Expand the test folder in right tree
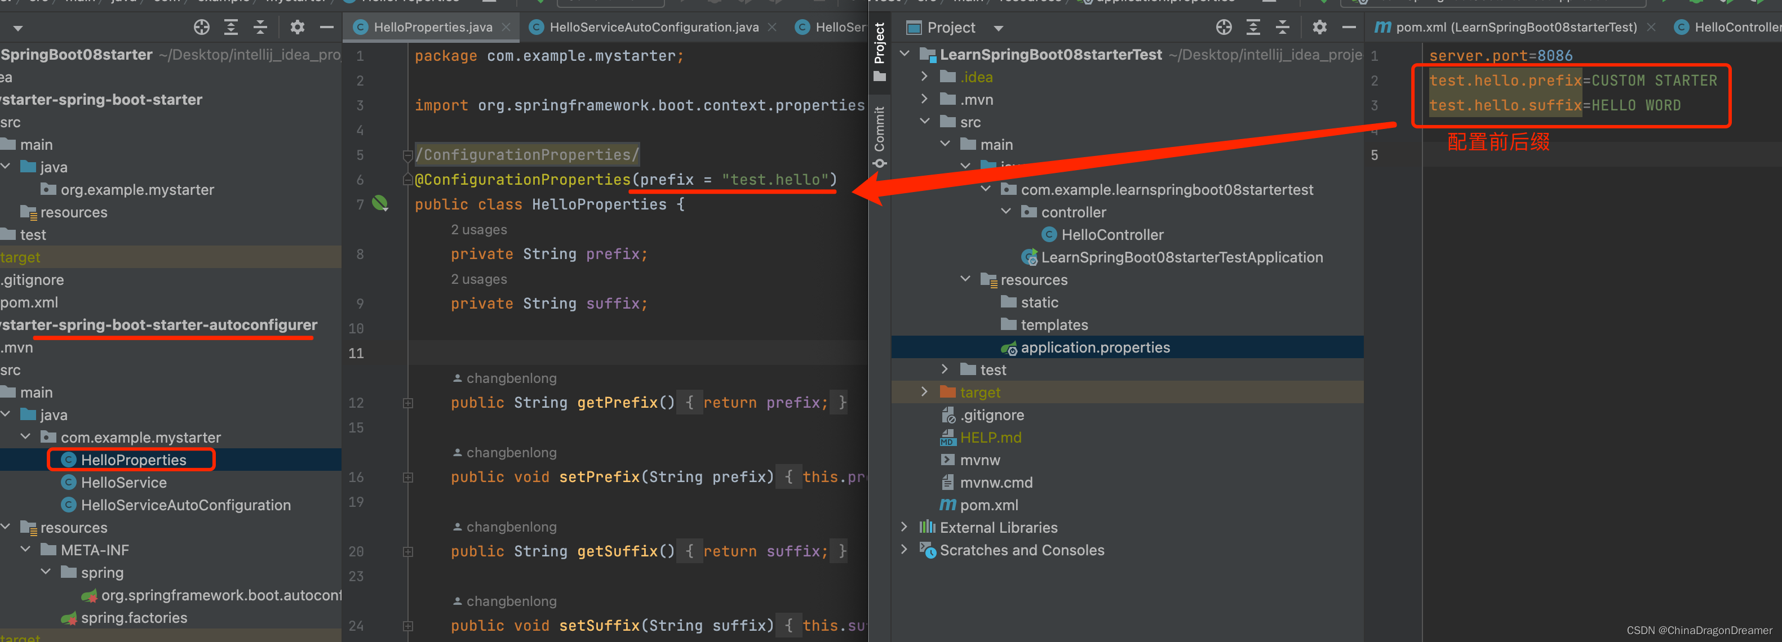This screenshot has height=642, width=1782. (945, 370)
